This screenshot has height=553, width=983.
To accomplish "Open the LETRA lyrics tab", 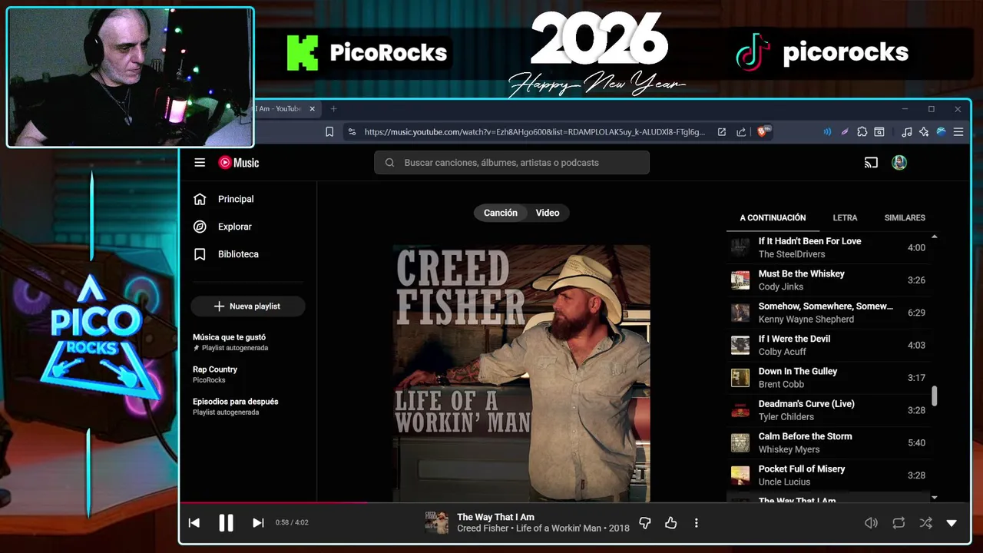I will click(845, 218).
